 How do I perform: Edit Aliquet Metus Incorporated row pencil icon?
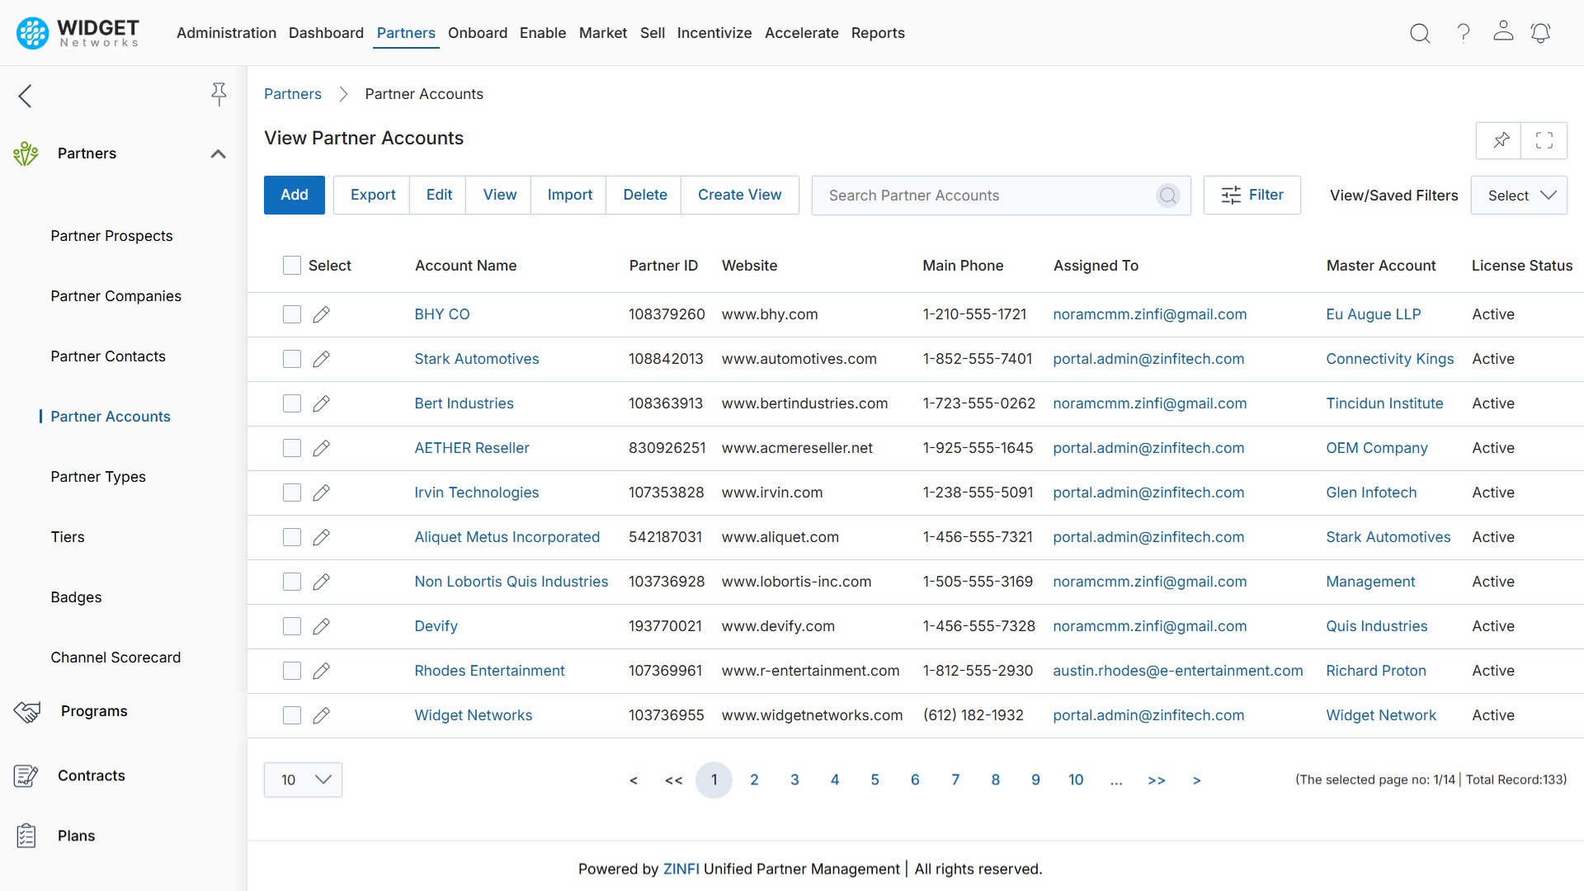coord(322,537)
